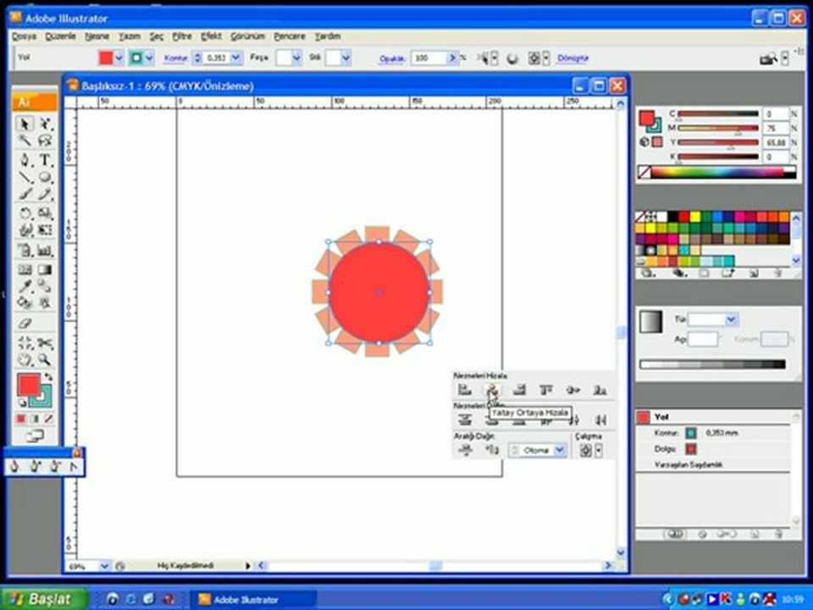The width and height of the screenshot is (813, 610).
Task: Open the stroke color dropdown in the control bar
Action: click(149, 58)
